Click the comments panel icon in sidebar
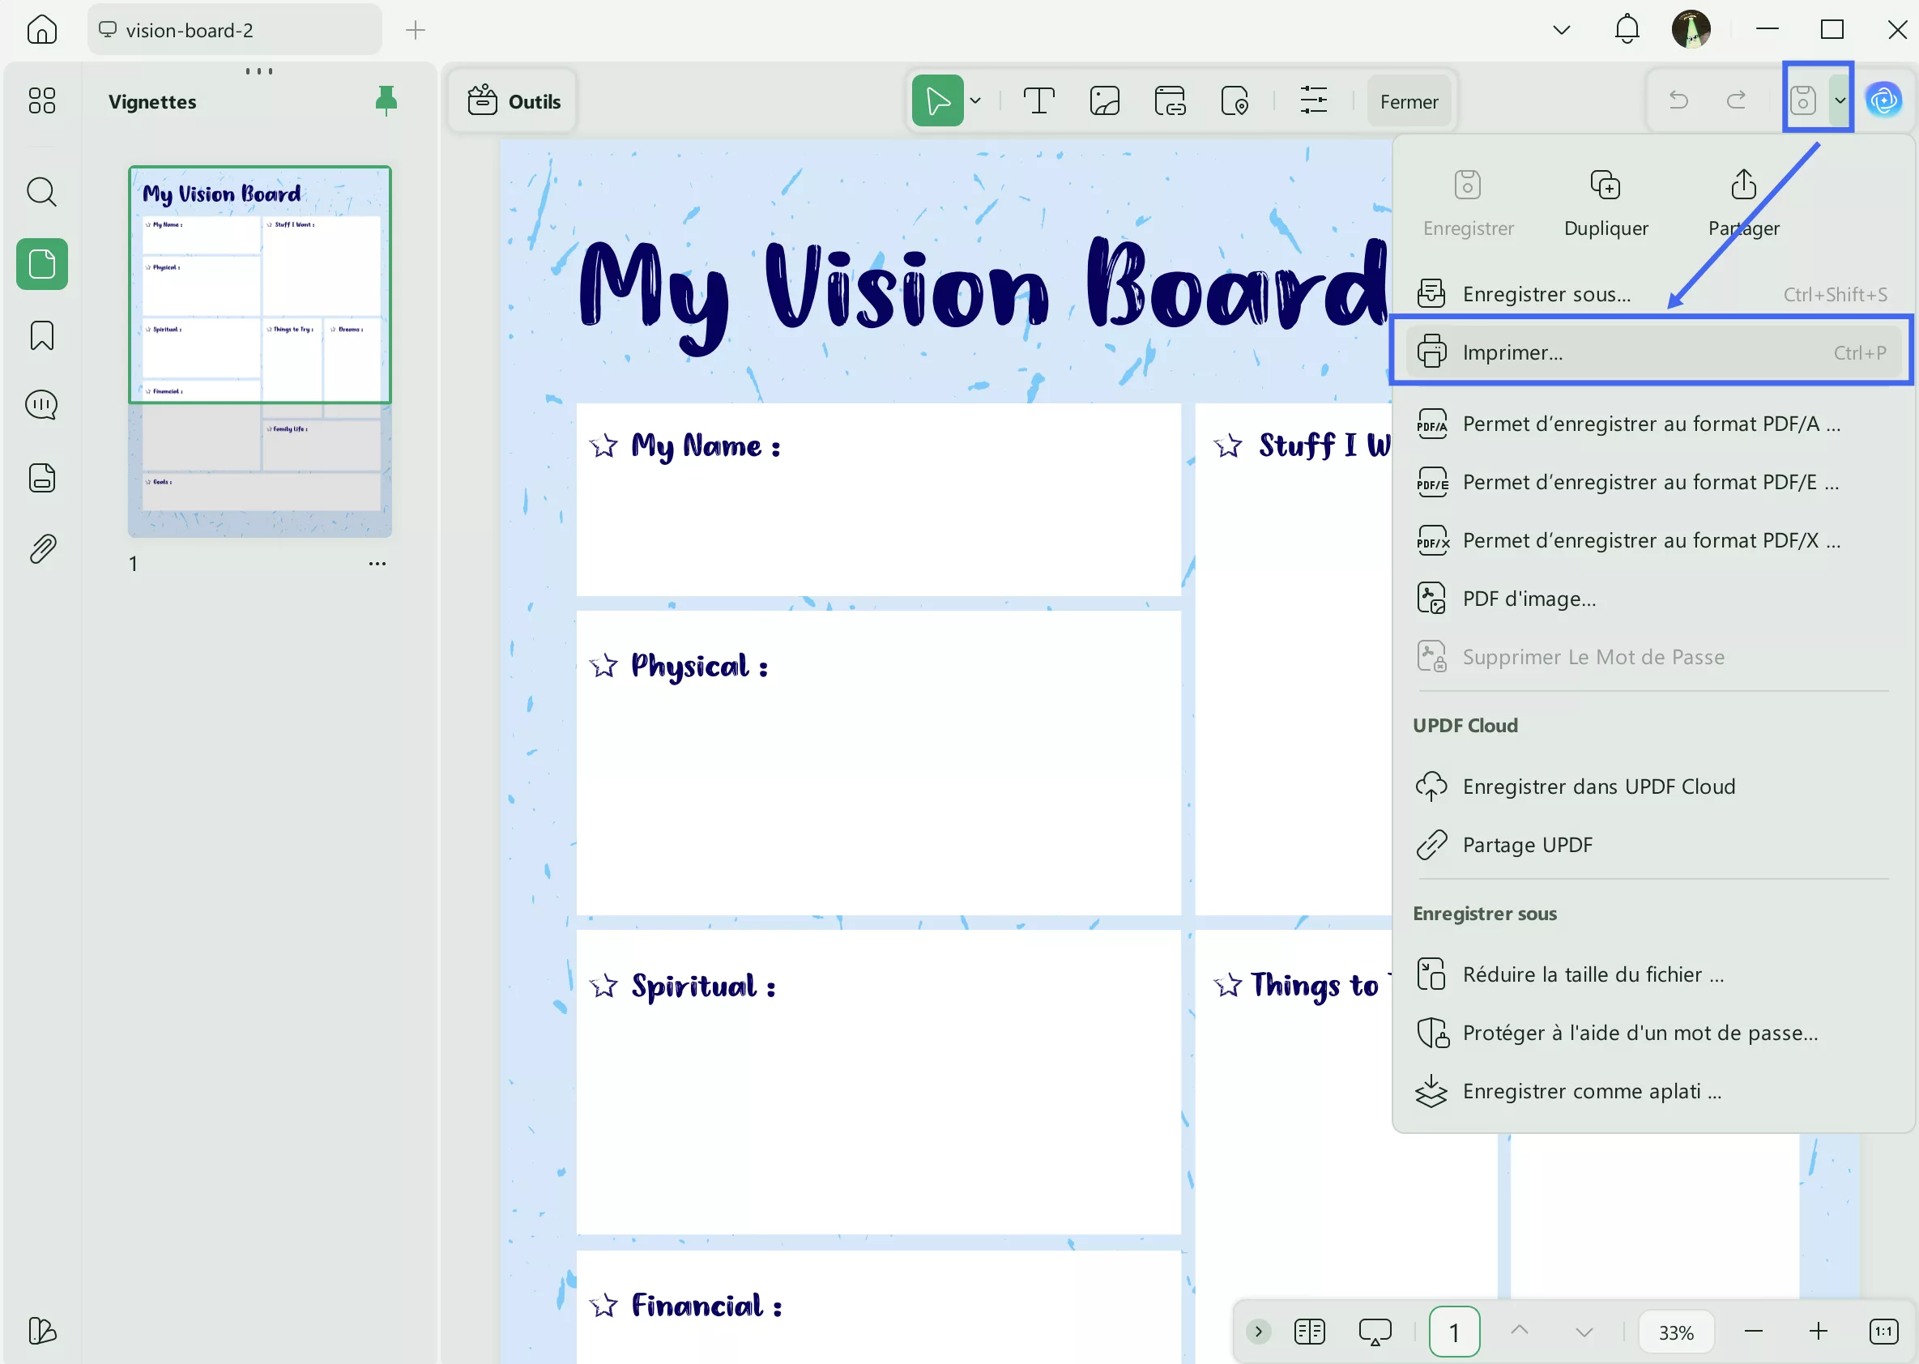Viewport: 1919px width, 1364px height. click(42, 406)
